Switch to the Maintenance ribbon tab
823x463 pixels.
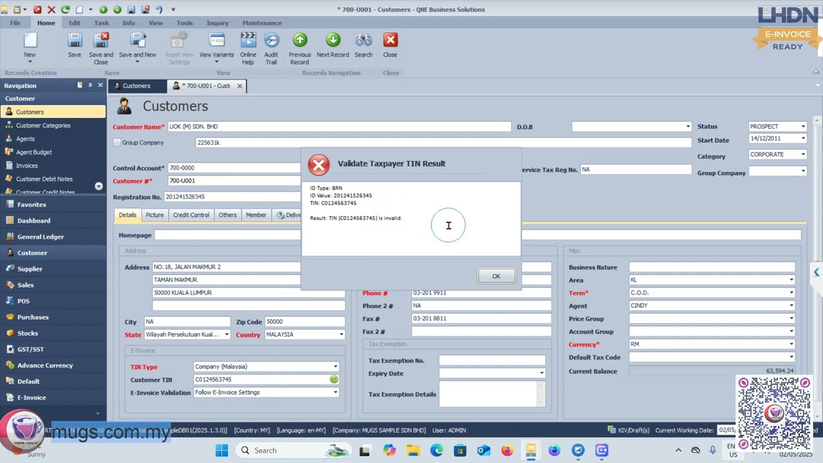262,23
